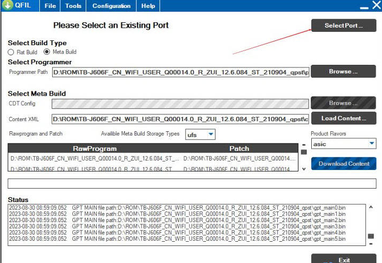This screenshot has width=382, height=263.
Task: Select the Meta Build radio button
Action: click(x=46, y=52)
